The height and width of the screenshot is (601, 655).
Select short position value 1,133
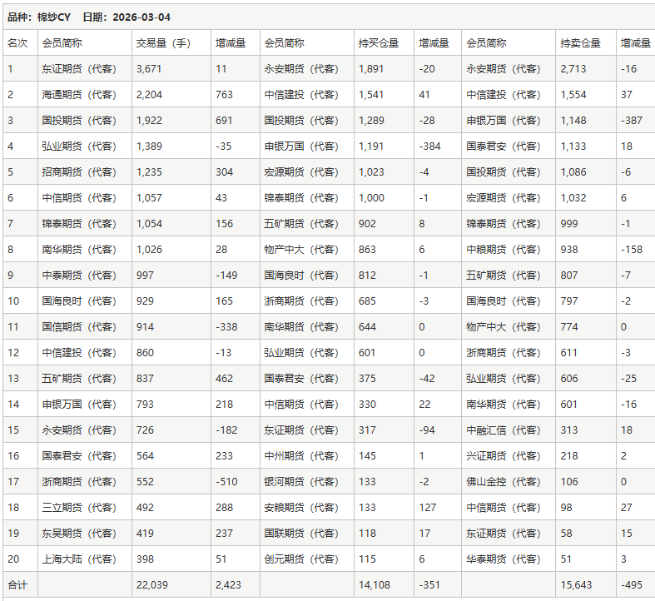coord(573,147)
